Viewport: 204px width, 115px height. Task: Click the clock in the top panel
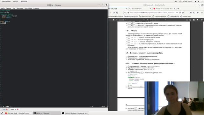pyautogui.click(x=186, y=1)
